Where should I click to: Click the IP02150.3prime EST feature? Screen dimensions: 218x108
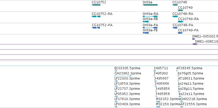(x=158, y=107)
